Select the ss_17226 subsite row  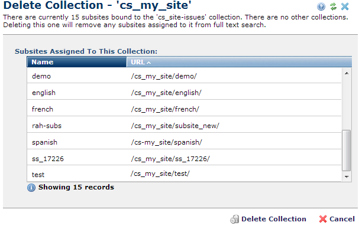(184, 159)
